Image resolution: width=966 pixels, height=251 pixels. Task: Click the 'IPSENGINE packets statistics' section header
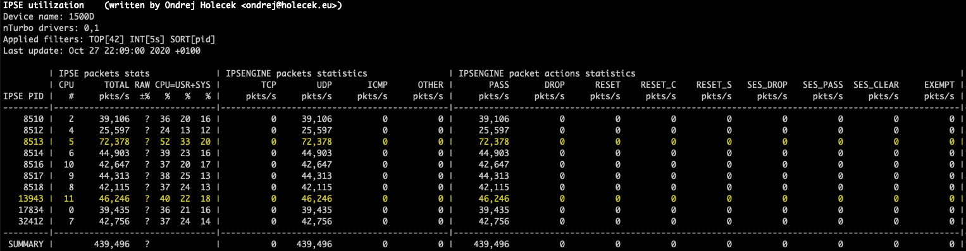pyautogui.click(x=297, y=74)
